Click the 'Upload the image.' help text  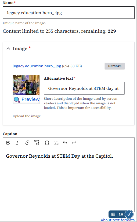27,116
